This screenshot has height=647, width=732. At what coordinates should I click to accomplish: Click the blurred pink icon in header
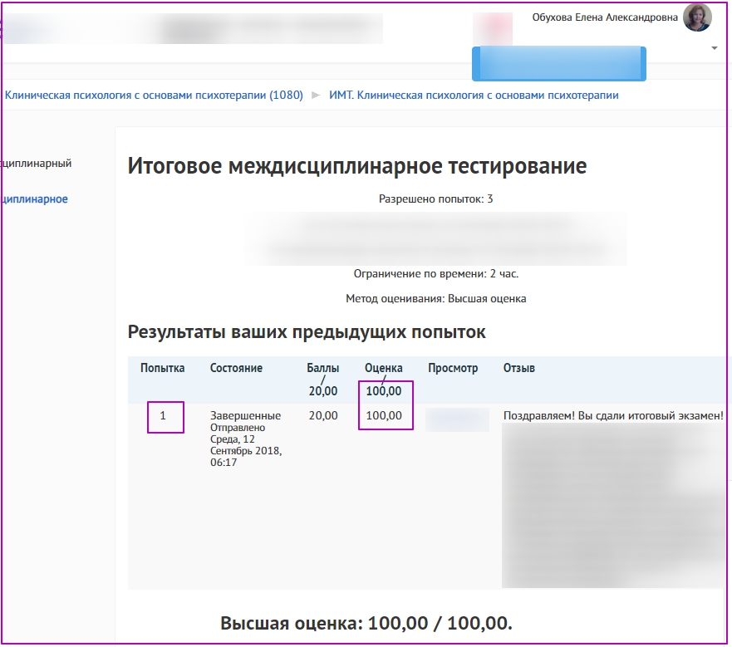pyautogui.click(x=492, y=28)
